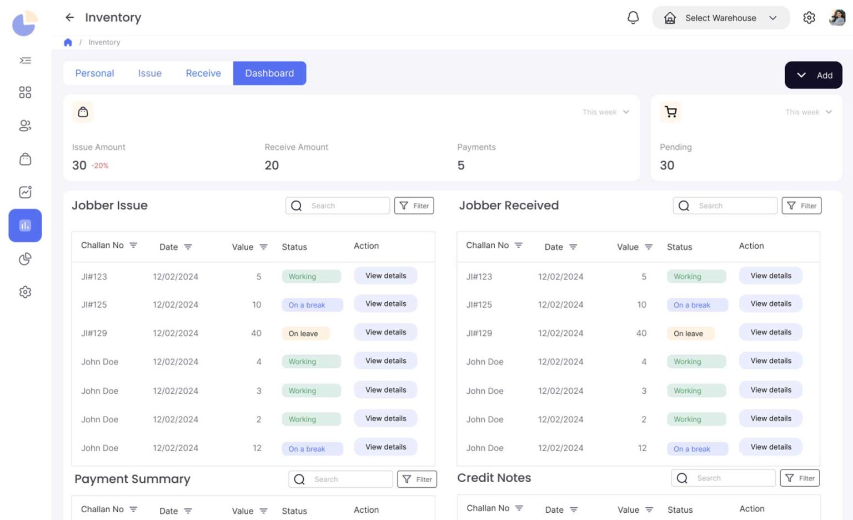Select the cart icon on Pending card

tap(670, 112)
